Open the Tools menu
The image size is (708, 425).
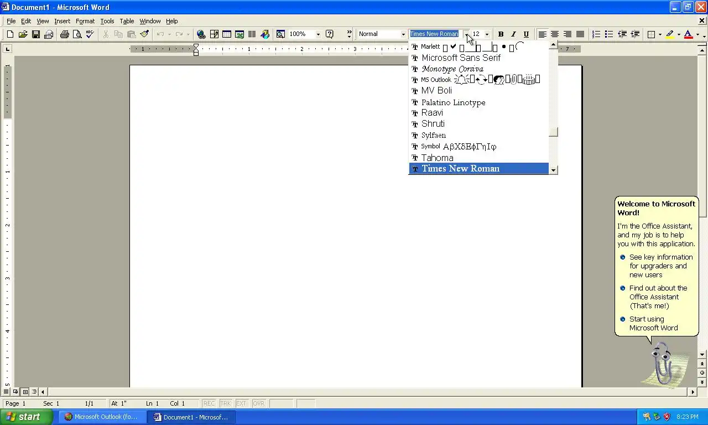coord(107,21)
